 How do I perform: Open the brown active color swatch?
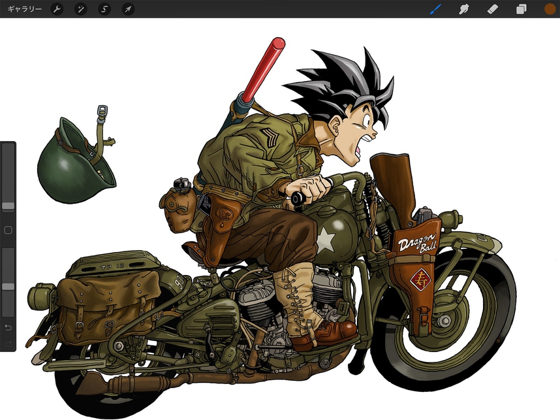coord(550,9)
